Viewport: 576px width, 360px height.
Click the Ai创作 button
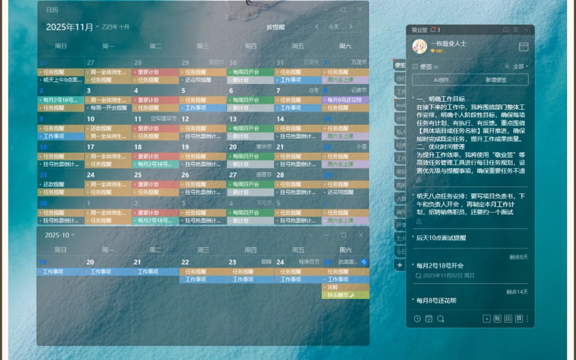pos(441,80)
